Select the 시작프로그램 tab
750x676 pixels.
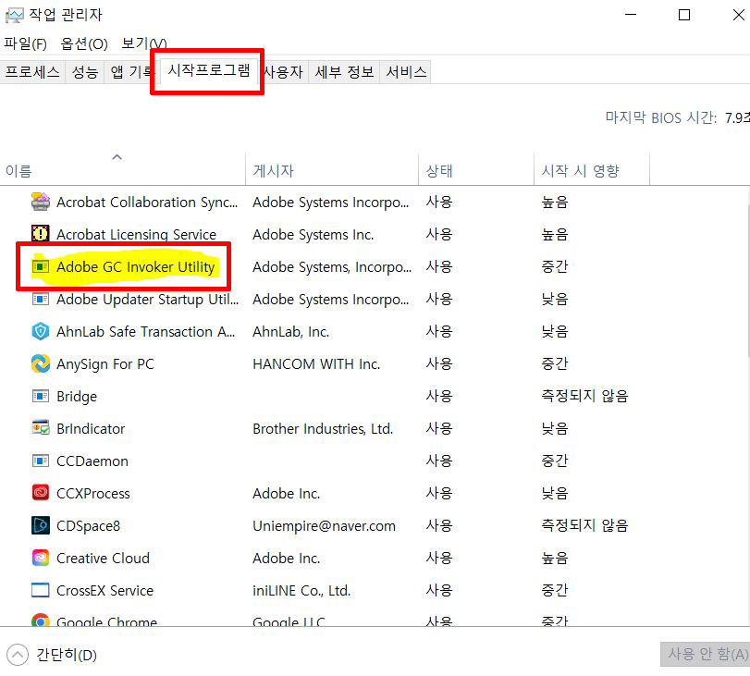point(209,71)
